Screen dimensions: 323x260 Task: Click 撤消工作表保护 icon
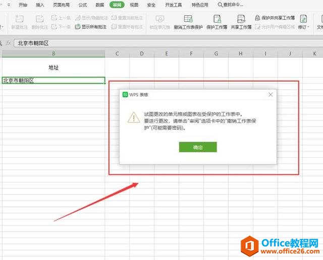[188, 19]
